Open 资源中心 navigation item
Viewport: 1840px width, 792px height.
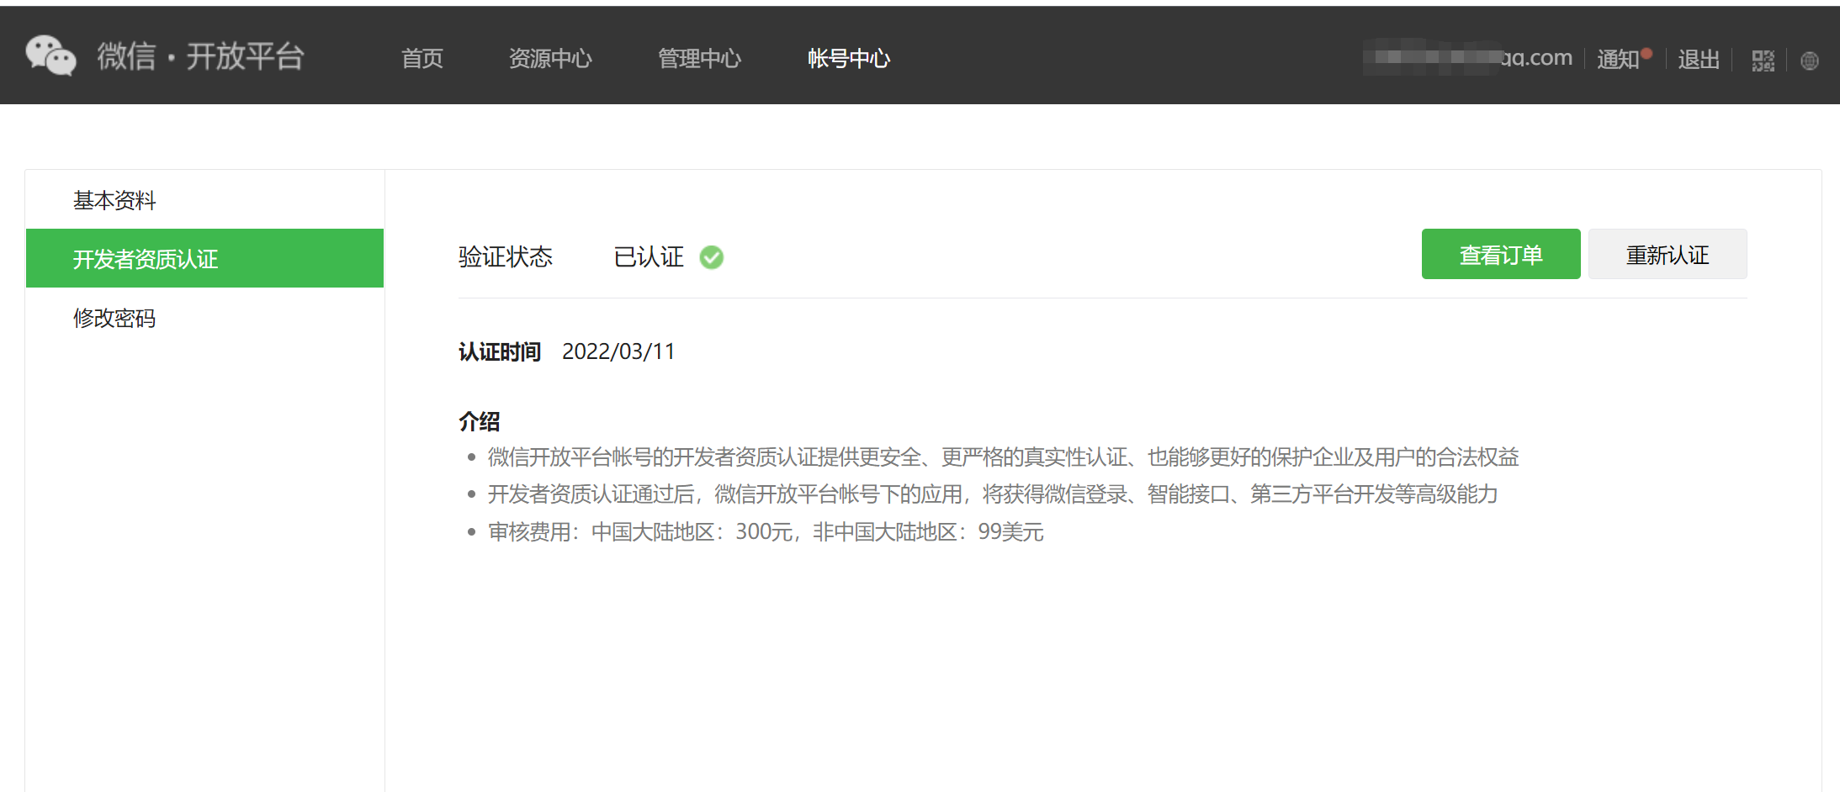(550, 58)
